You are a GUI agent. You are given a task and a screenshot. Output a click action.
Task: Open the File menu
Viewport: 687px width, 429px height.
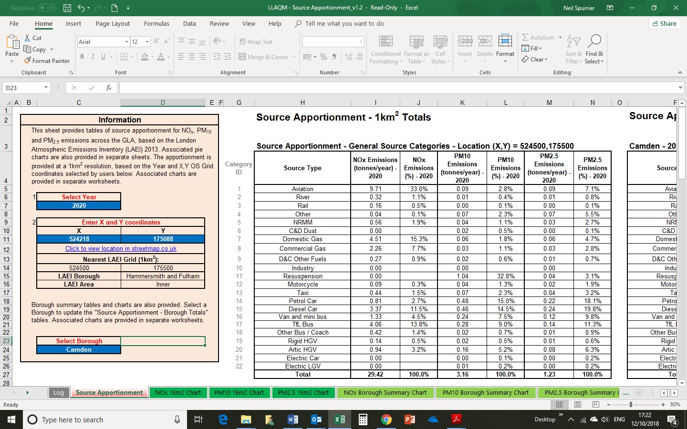[x=14, y=23]
